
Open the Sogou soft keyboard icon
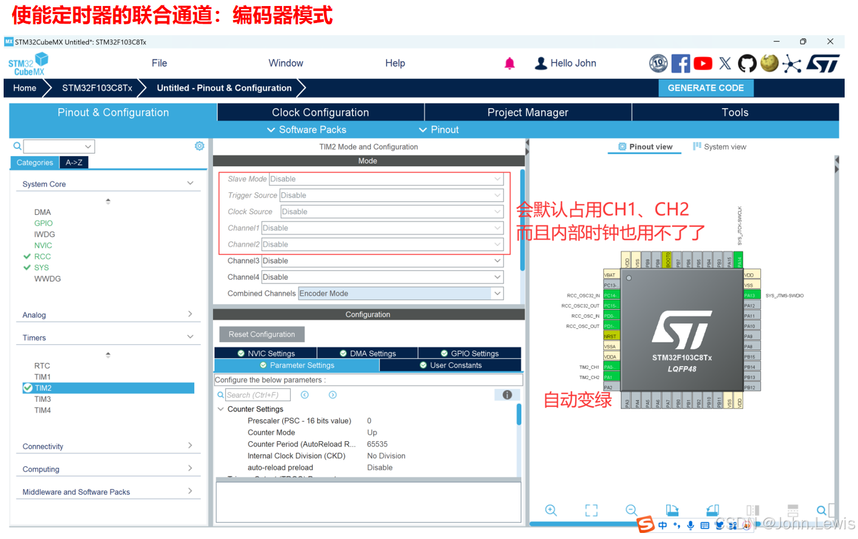point(704,525)
